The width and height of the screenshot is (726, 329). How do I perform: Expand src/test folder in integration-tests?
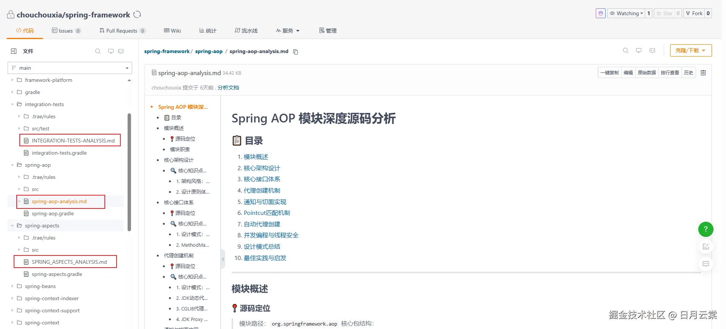coord(19,128)
